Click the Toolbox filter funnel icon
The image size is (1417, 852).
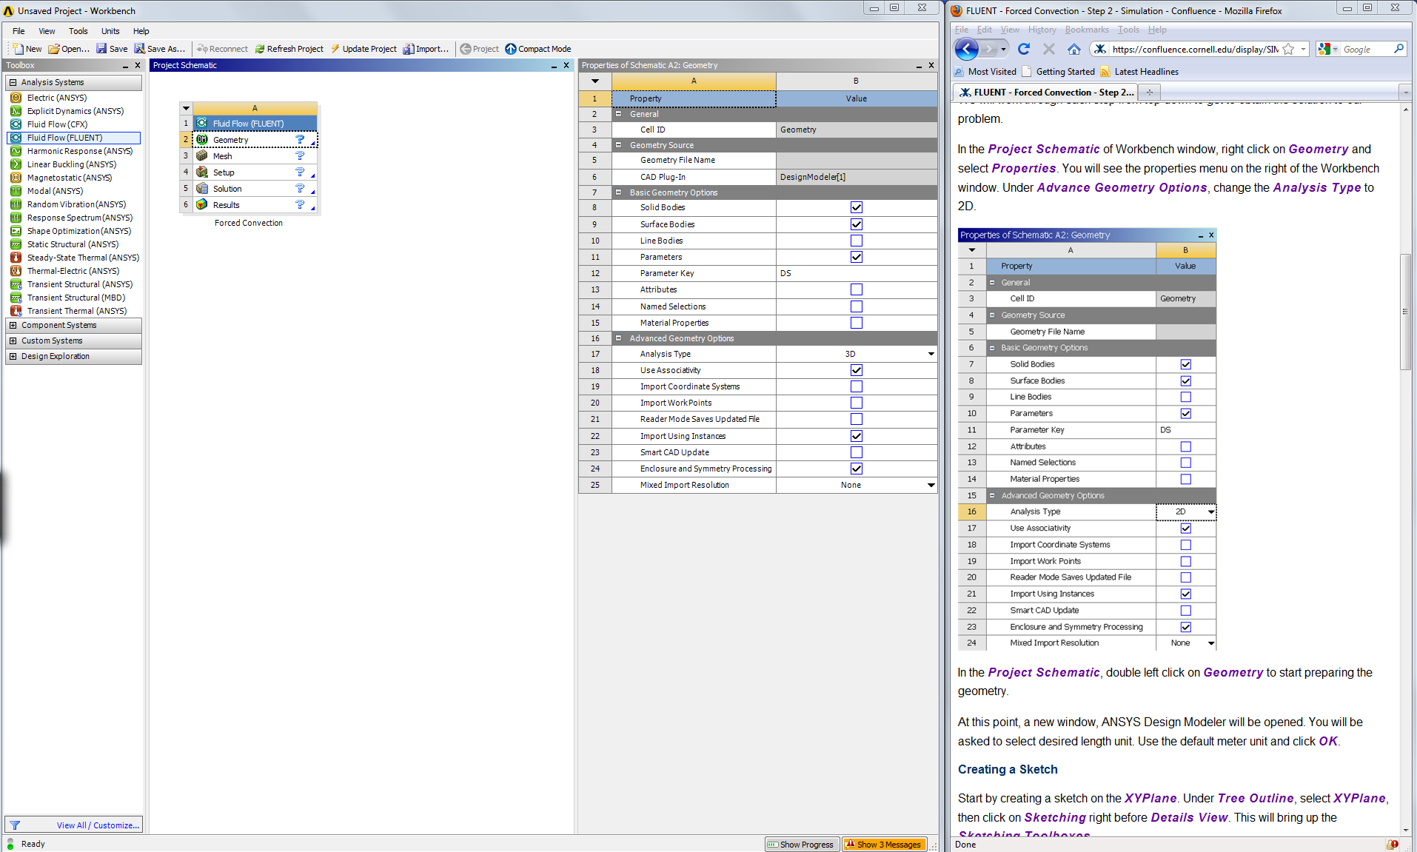15,825
